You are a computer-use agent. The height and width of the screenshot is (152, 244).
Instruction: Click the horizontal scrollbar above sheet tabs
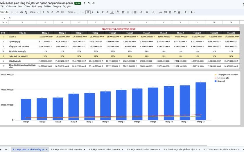click(x=103, y=146)
